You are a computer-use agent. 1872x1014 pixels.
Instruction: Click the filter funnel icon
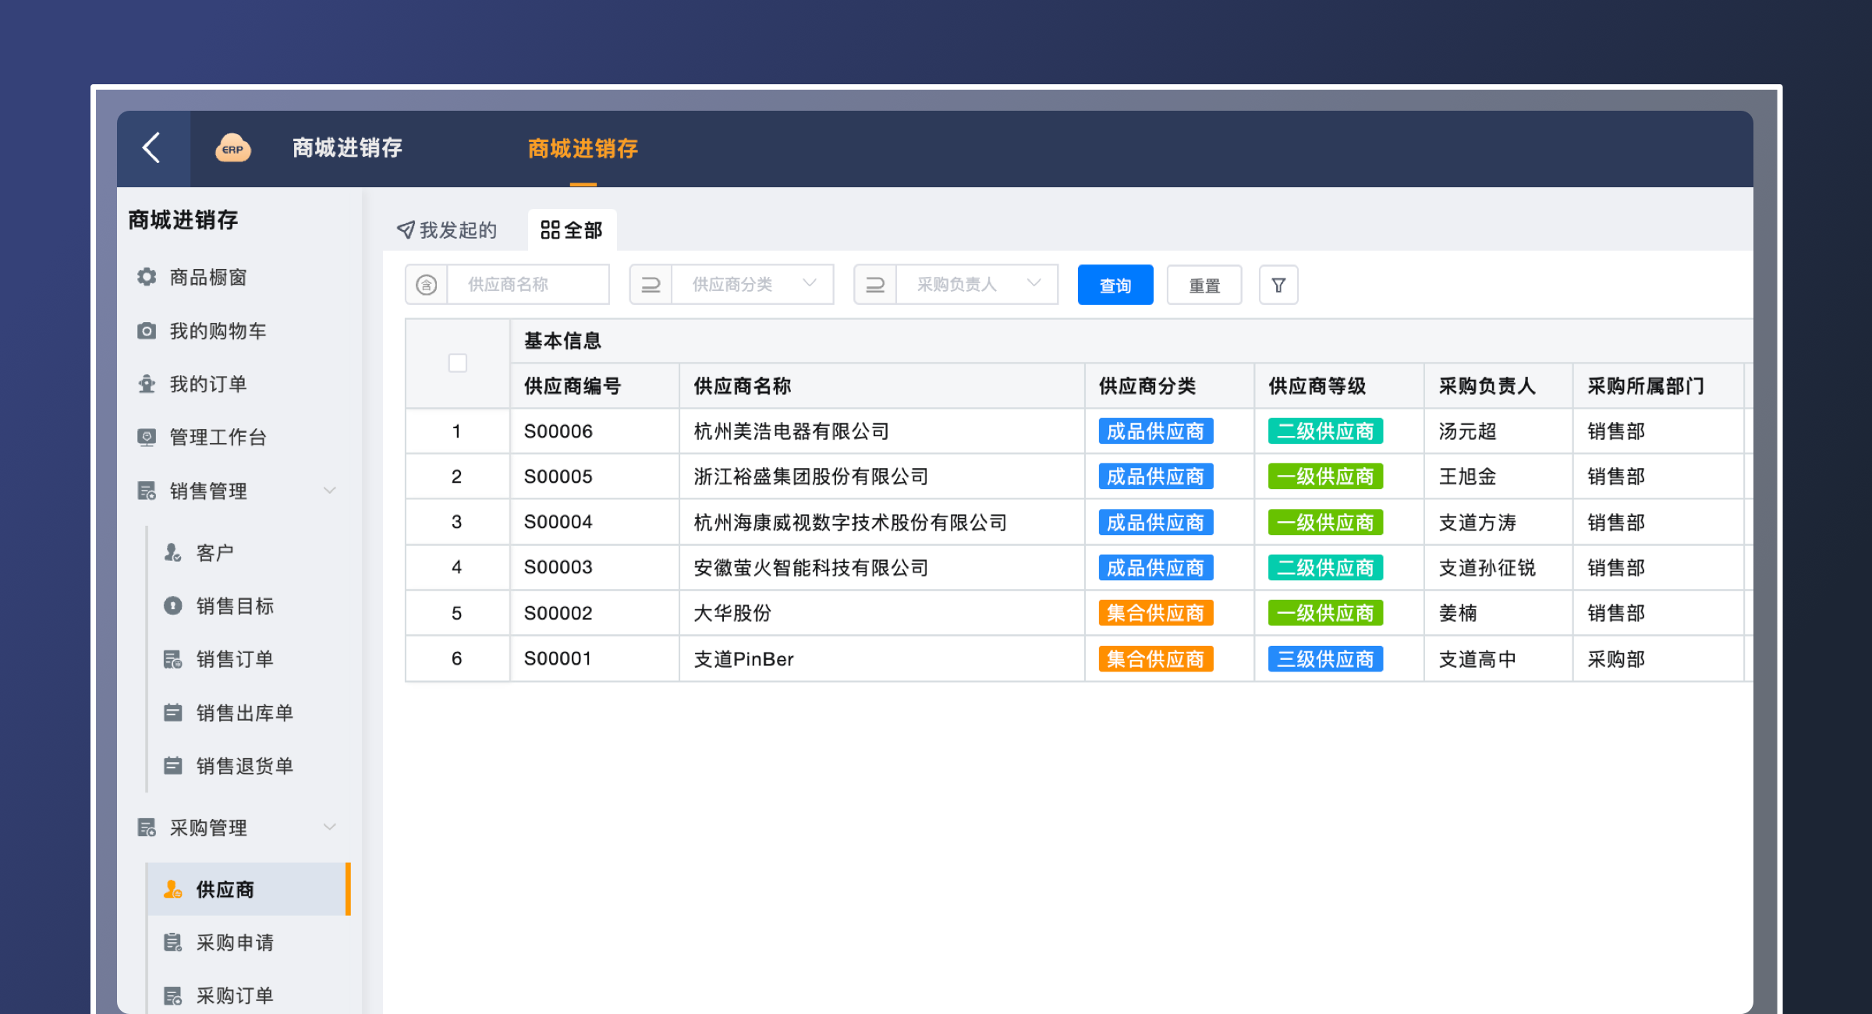click(1278, 285)
